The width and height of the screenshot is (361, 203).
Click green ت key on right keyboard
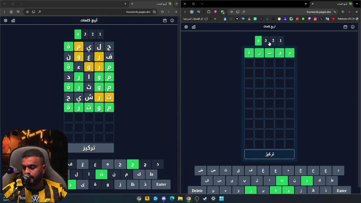tap(282, 180)
